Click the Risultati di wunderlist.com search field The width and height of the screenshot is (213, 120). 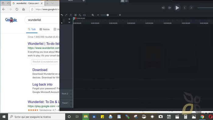pyautogui.click(x=45, y=62)
